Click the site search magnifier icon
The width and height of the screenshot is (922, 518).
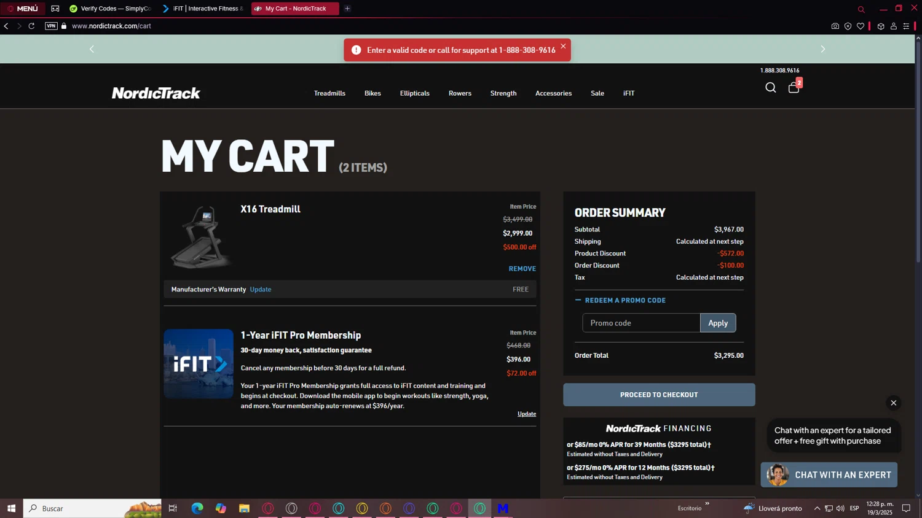pyautogui.click(x=770, y=88)
